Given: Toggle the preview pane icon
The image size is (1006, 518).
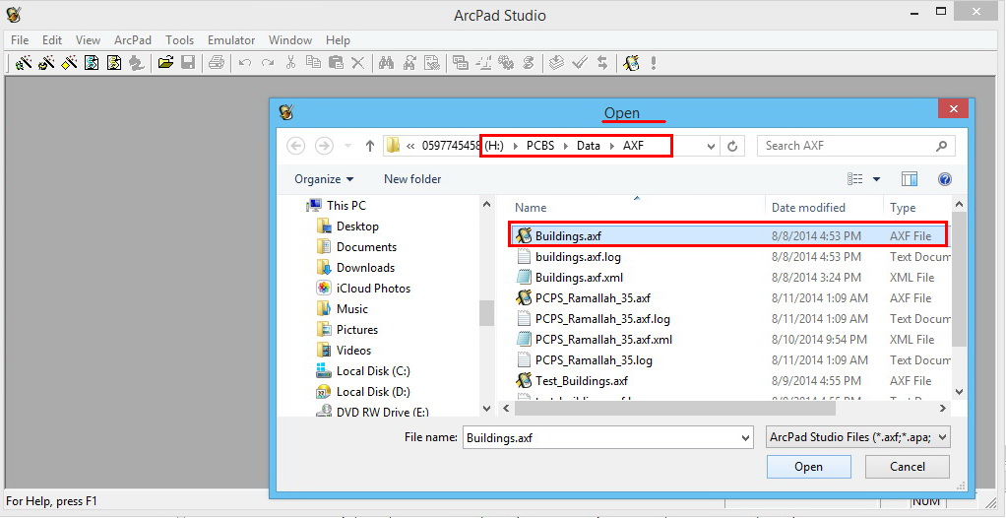Looking at the screenshot, I should pos(910,179).
